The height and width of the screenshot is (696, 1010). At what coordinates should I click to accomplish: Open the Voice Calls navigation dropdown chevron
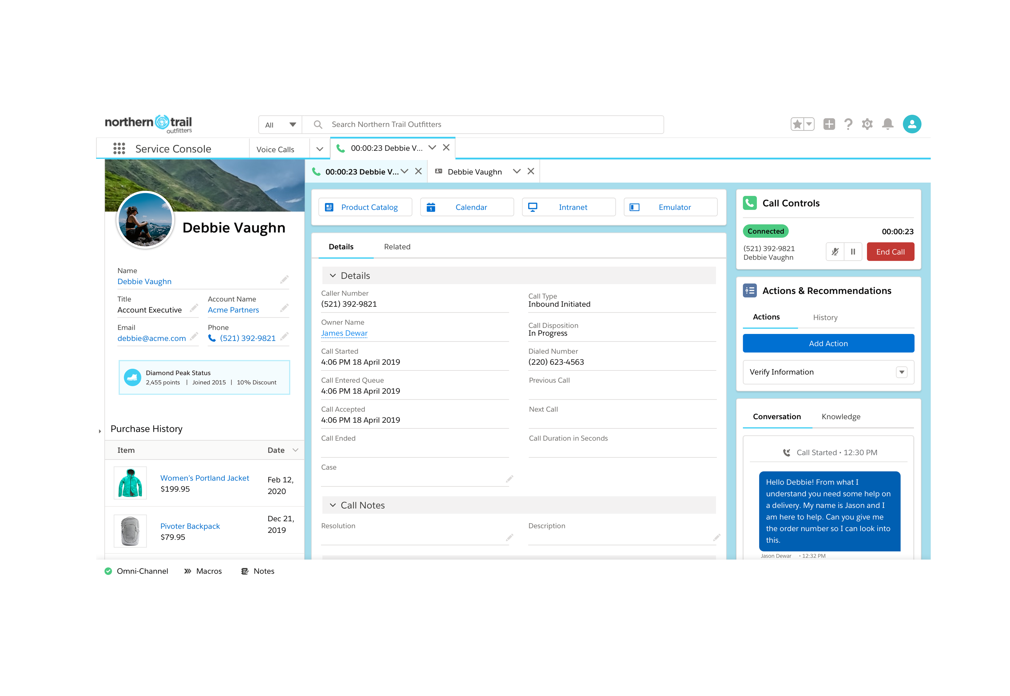coord(319,149)
